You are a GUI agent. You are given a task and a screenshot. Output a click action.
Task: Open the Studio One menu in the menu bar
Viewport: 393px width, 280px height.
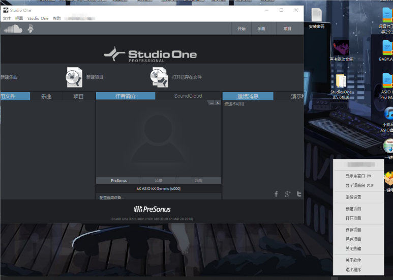point(38,18)
